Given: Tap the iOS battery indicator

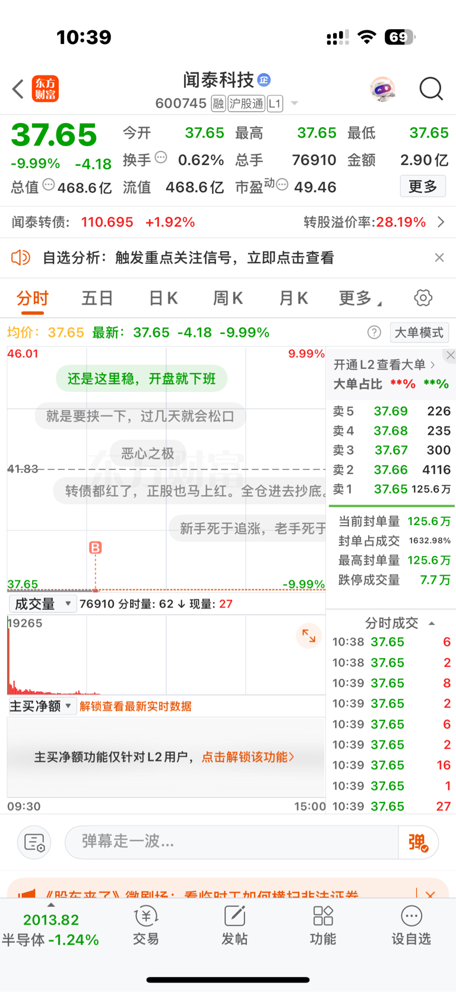Looking at the screenshot, I should point(400,37).
